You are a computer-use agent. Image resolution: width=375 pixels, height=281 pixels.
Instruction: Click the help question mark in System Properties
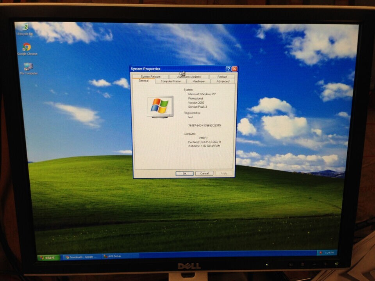228,68
